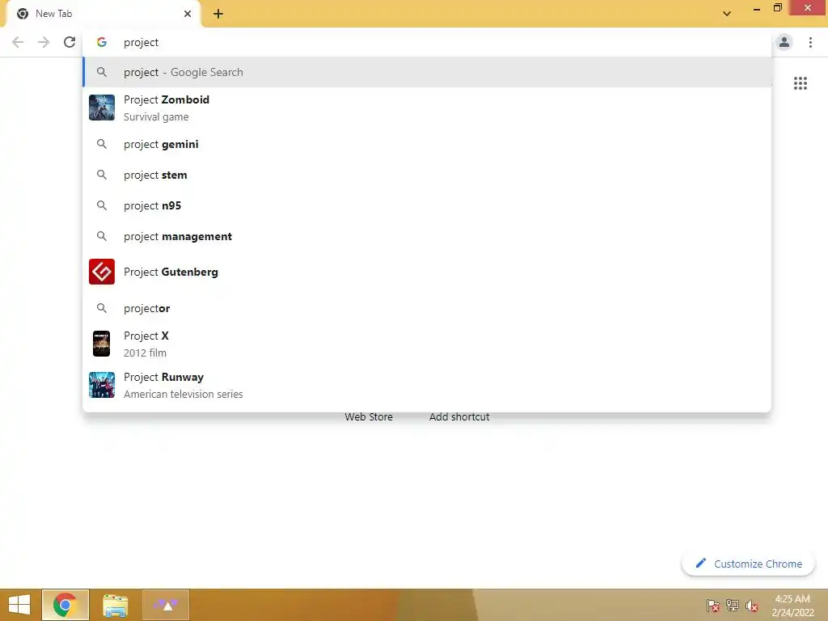828x621 pixels.
Task: Open File Explorer from the taskbar
Action: (x=115, y=605)
